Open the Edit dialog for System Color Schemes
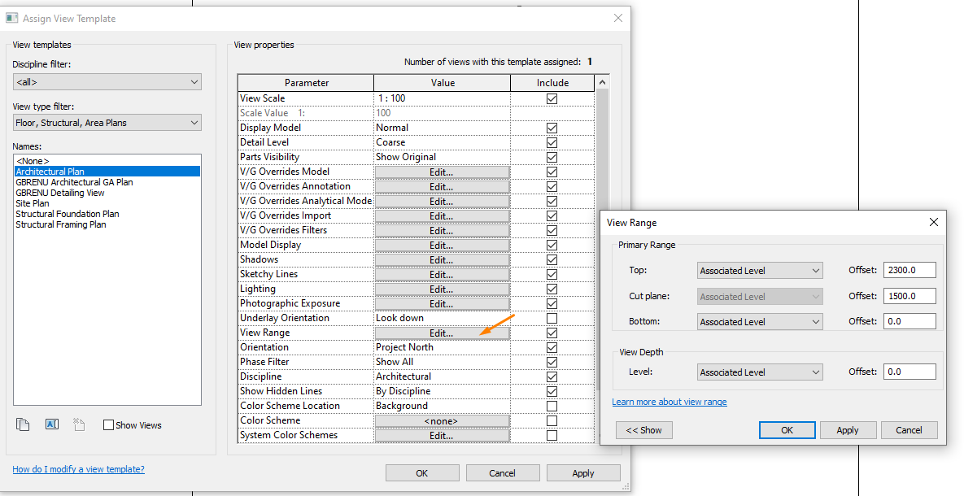The height and width of the screenshot is (496, 964). [x=441, y=434]
